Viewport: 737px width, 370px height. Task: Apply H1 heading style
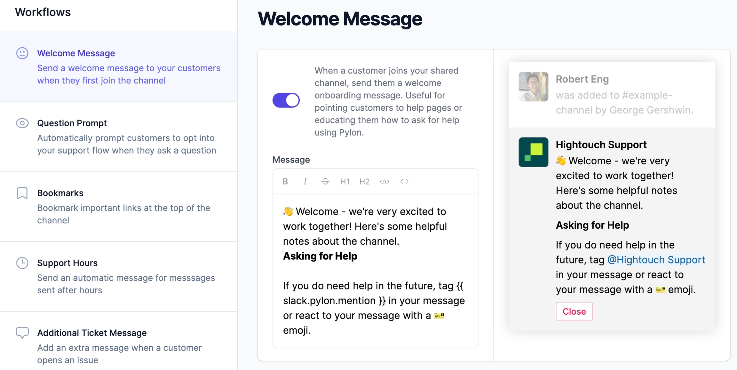point(345,182)
